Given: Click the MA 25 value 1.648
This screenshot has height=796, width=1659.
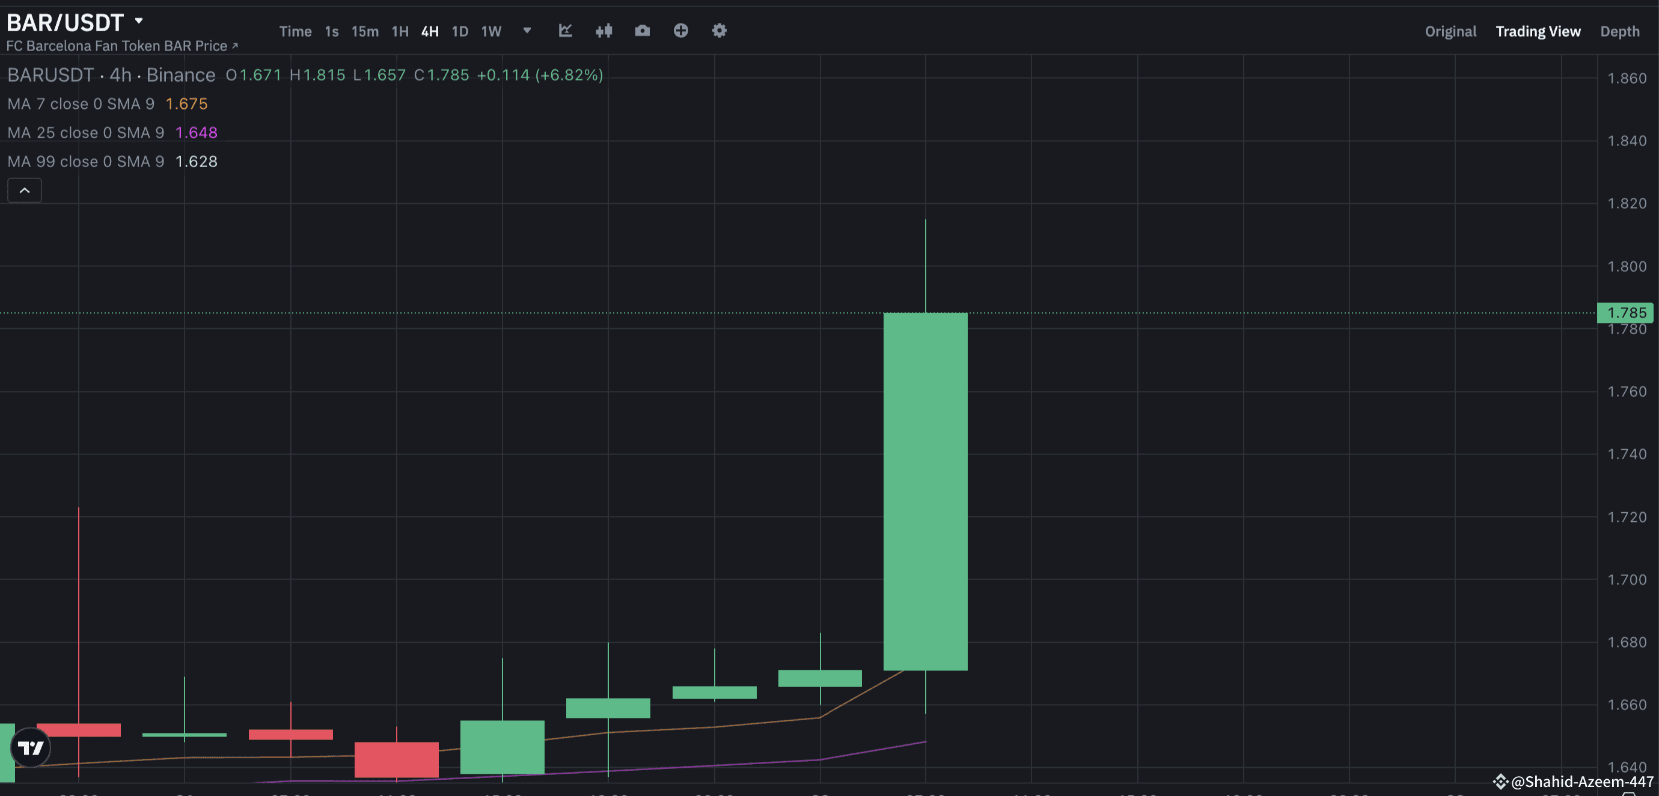Looking at the screenshot, I should [197, 133].
